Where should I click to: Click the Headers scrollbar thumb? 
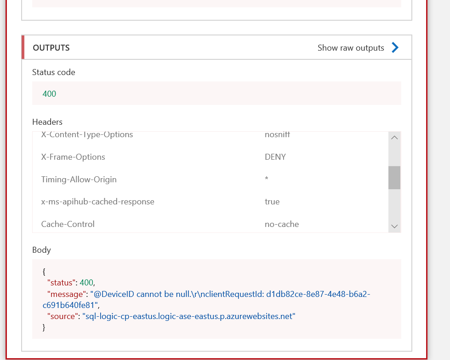pyautogui.click(x=394, y=178)
